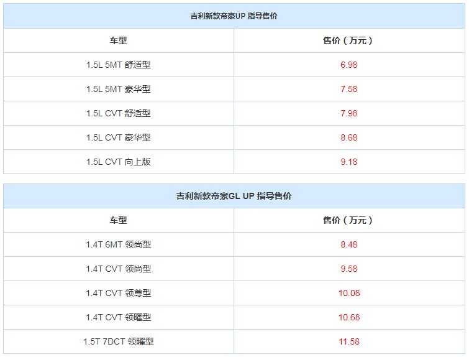Select the 10.08 price value
The height and width of the screenshot is (357, 469).
(x=348, y=293)
